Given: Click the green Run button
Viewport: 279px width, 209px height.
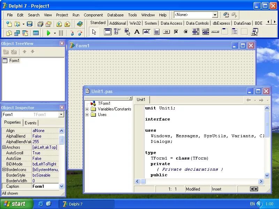Looking at the screenshot, I should point(48,33).
